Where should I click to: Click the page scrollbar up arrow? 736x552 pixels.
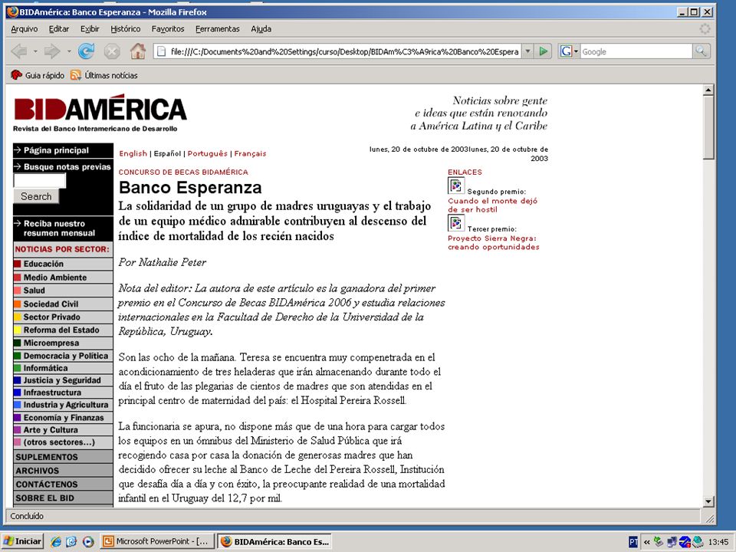tap(708, 90)
